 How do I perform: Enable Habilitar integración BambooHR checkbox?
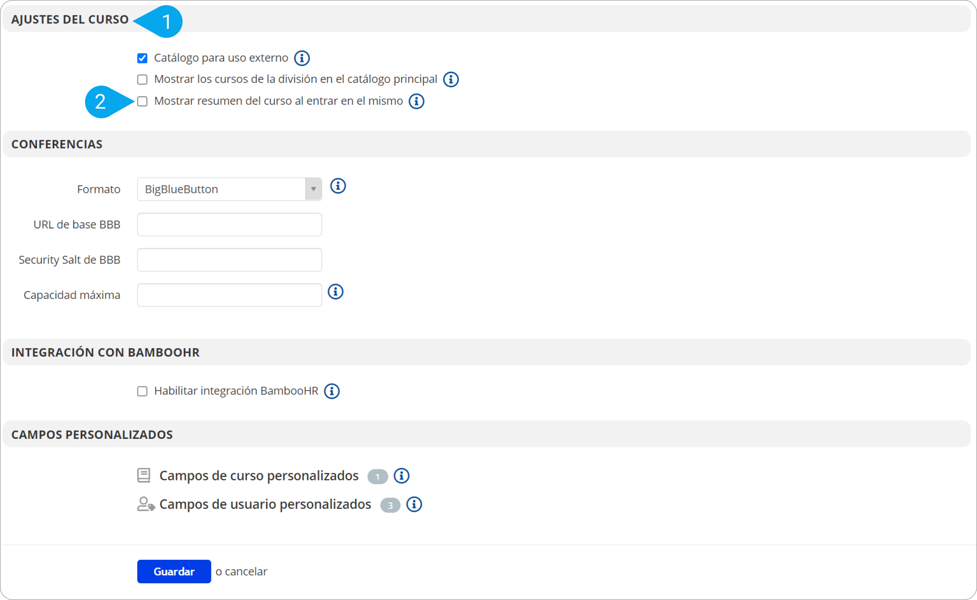click(x=142, y=391)
